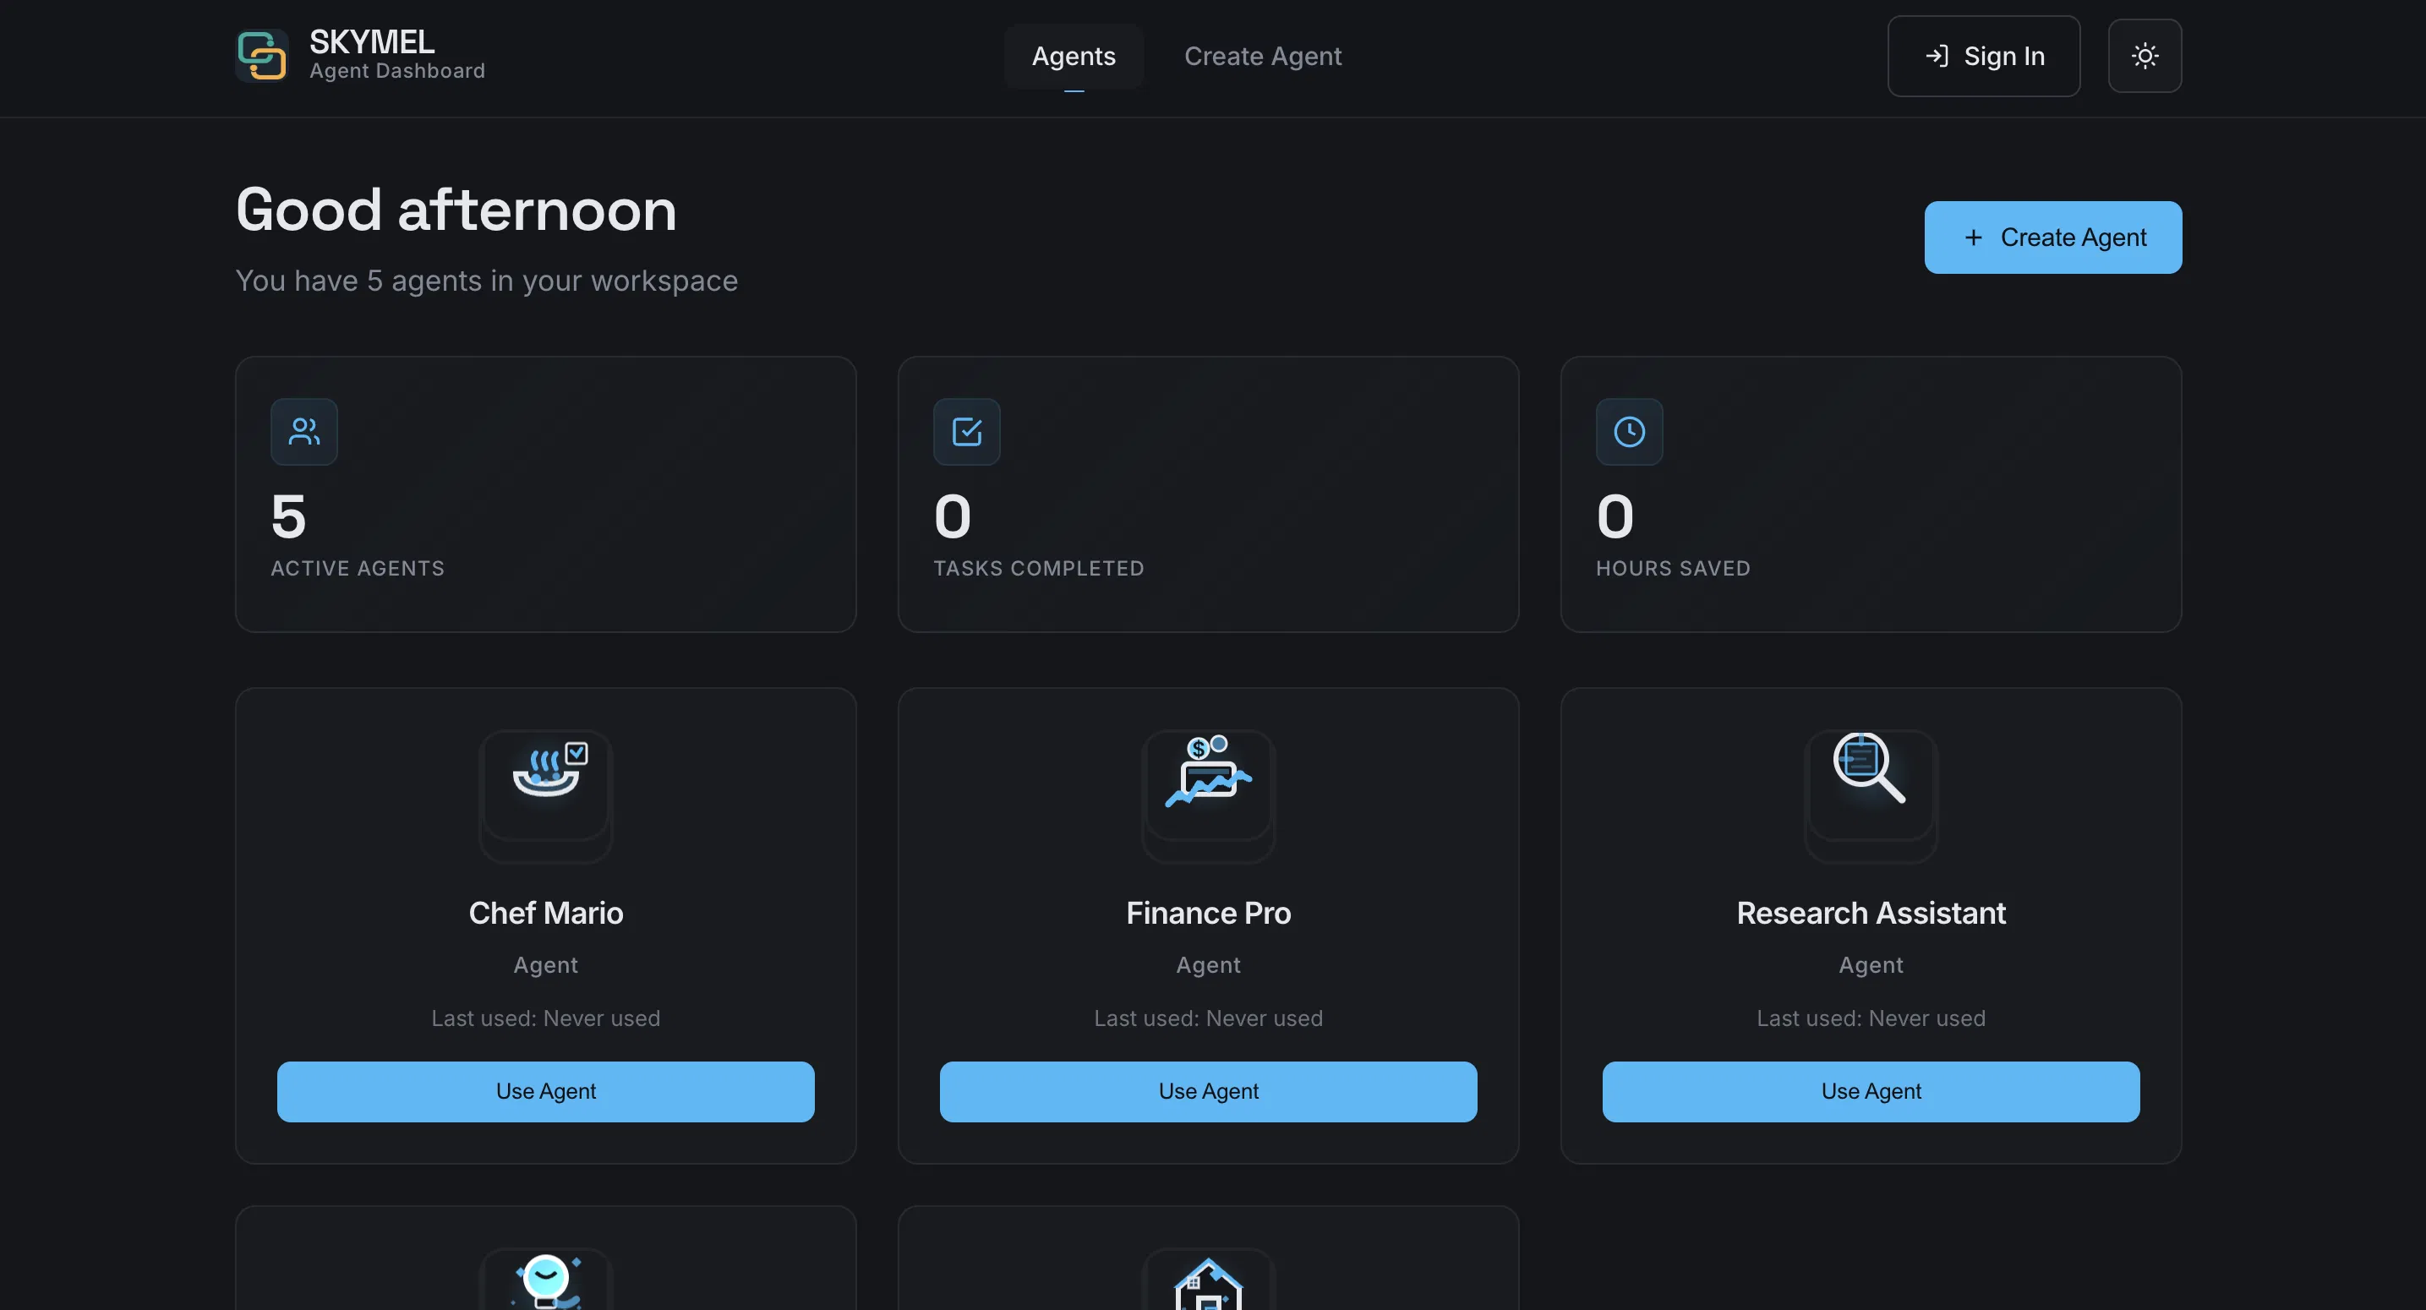Click the house icon on the bottom card
The image size is (2426, 1310).
pyautogui.click(x=1208, y=1285)
